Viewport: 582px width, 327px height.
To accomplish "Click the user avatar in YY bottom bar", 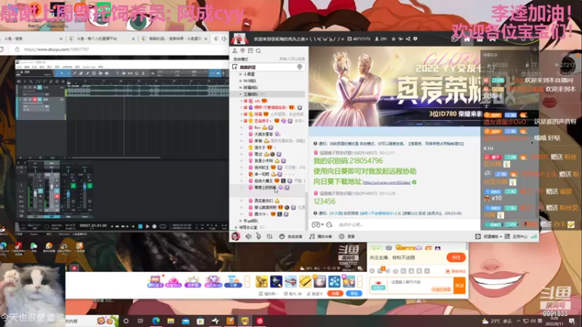I will pos(235,236).
